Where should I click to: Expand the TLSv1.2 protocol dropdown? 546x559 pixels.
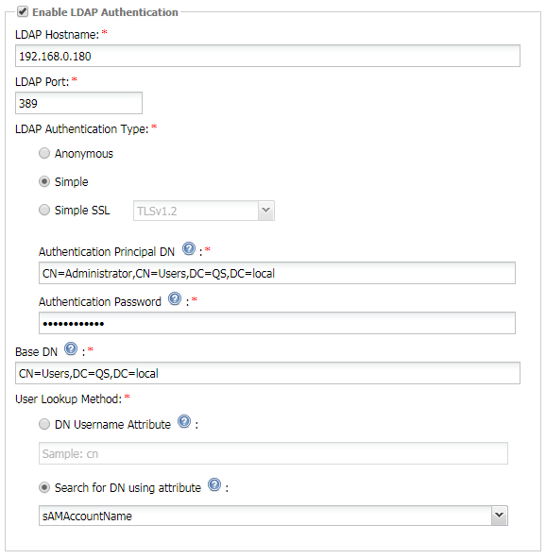tap(266, 211)
